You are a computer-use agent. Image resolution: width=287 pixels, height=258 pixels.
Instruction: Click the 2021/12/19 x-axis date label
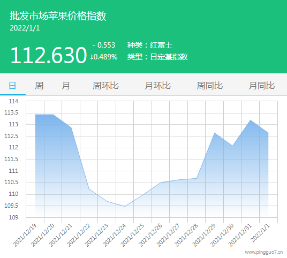25,235
